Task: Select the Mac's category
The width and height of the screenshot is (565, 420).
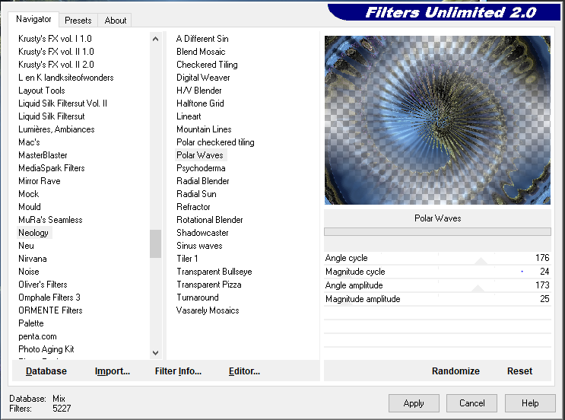Action: pyautogui.click(x=29, y=142)
